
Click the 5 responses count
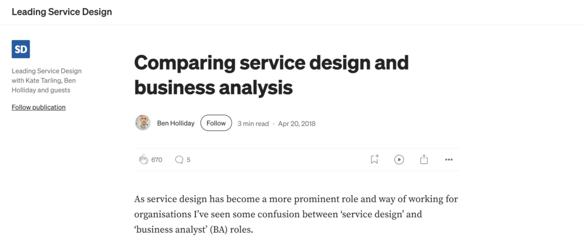click(189, 160)
